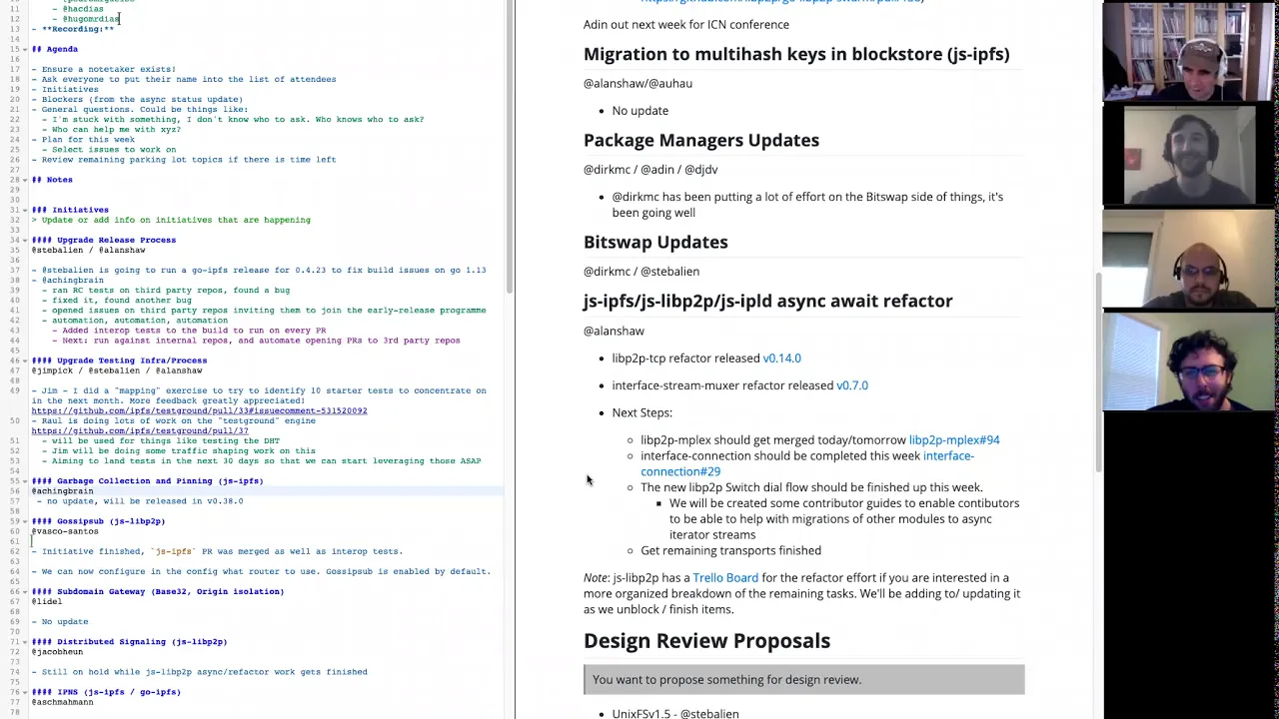Click '#### Subdomain Gateway' heading line in editor
This screenshot has height=719, width=1279.
click(x=157, y=591)
